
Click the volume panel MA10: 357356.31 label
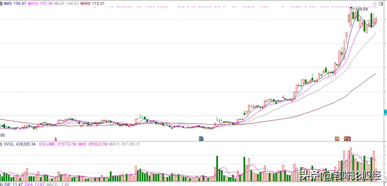pyautogui.click(x=125, y=144)
